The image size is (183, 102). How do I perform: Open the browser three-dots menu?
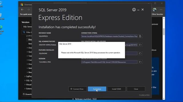[x=161, y=10]
